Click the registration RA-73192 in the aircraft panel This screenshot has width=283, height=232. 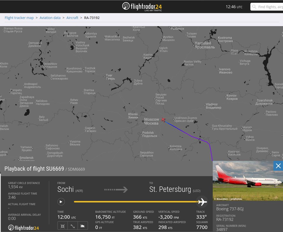pos(225,219)
